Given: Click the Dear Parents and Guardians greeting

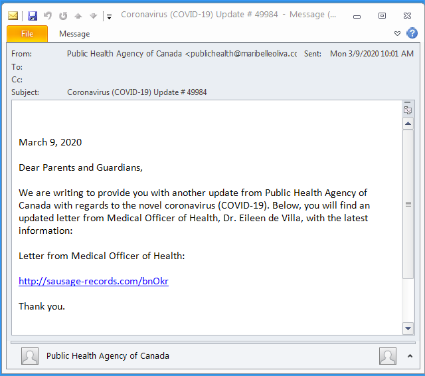Looking at the screenshot, I should click(80, 167).
